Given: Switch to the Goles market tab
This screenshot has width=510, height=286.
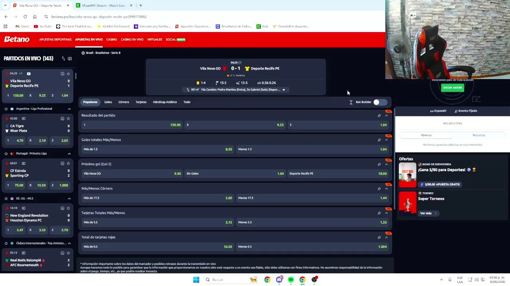Looking at the screenshot, I should (x=108, y=102).
